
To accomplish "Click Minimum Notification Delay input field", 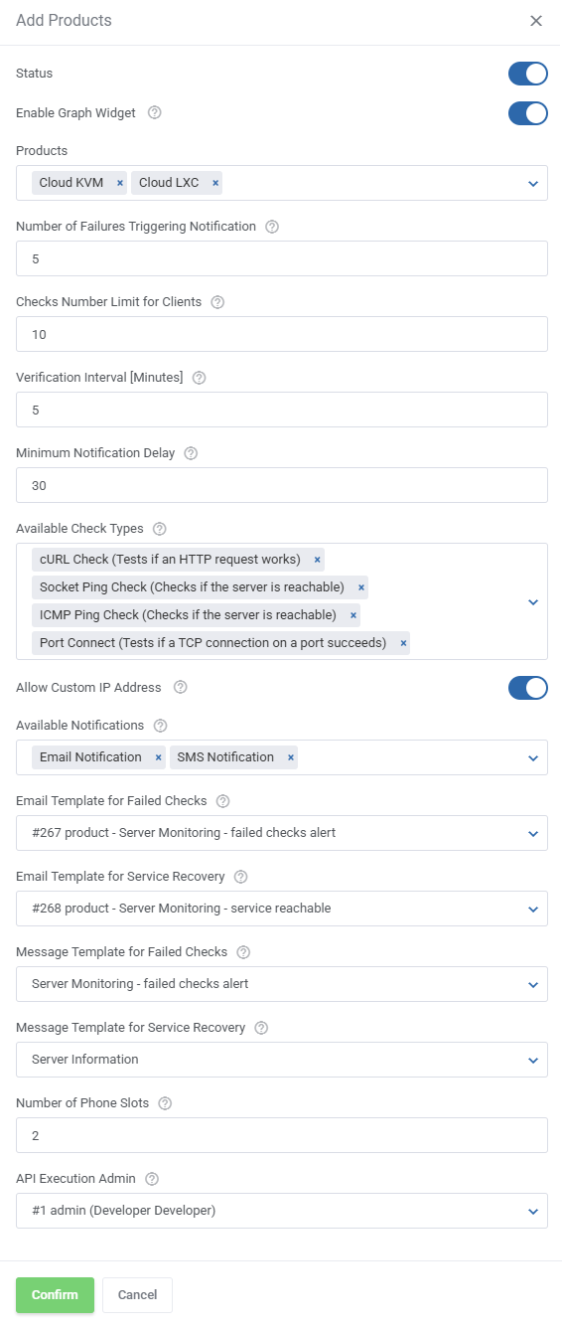I will [x=282, y=485].
